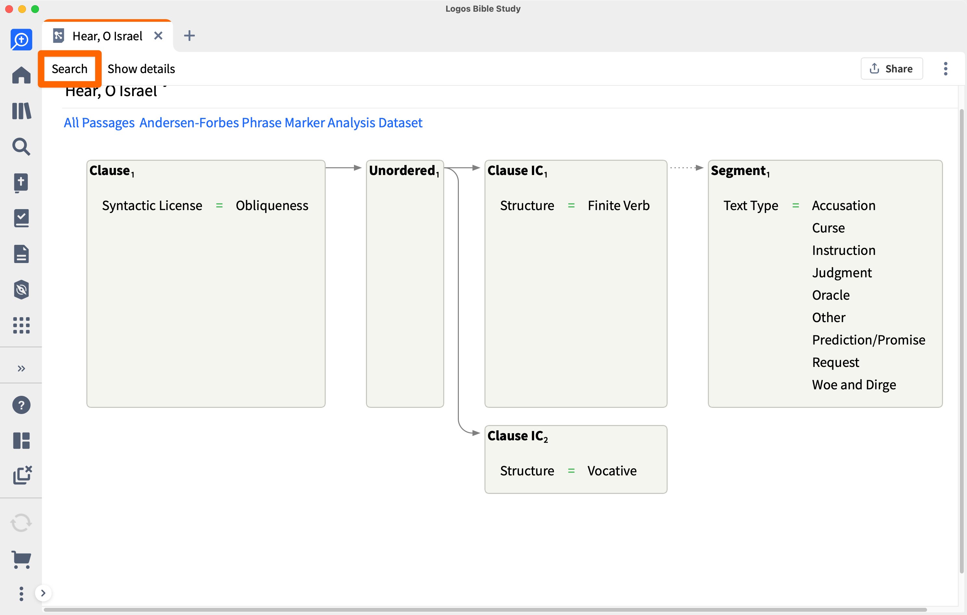Go to the Home dashboard icon
The height and width of the screenshot is (615, 967).
coord(21,75)
